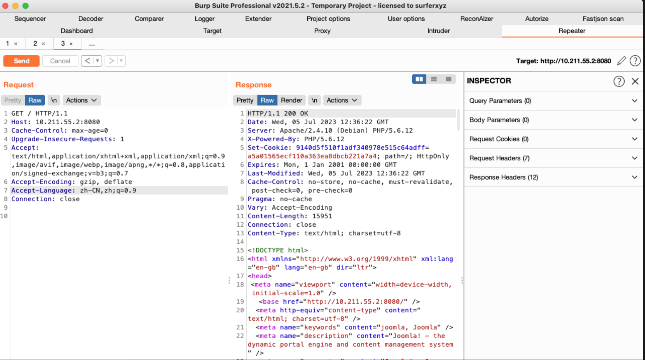Close the Inspector panel
The height and width of the screenshot is (360, 645).
(635, 81)
